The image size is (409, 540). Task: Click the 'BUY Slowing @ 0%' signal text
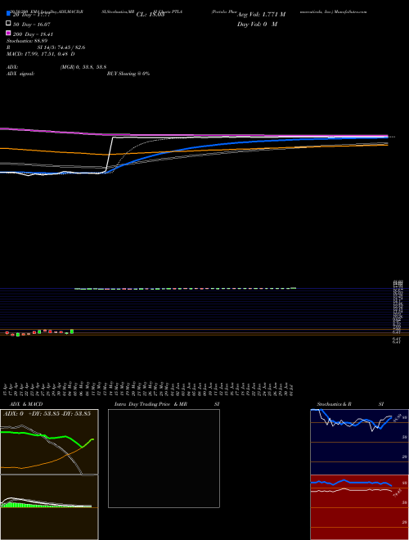coord(128,74)
